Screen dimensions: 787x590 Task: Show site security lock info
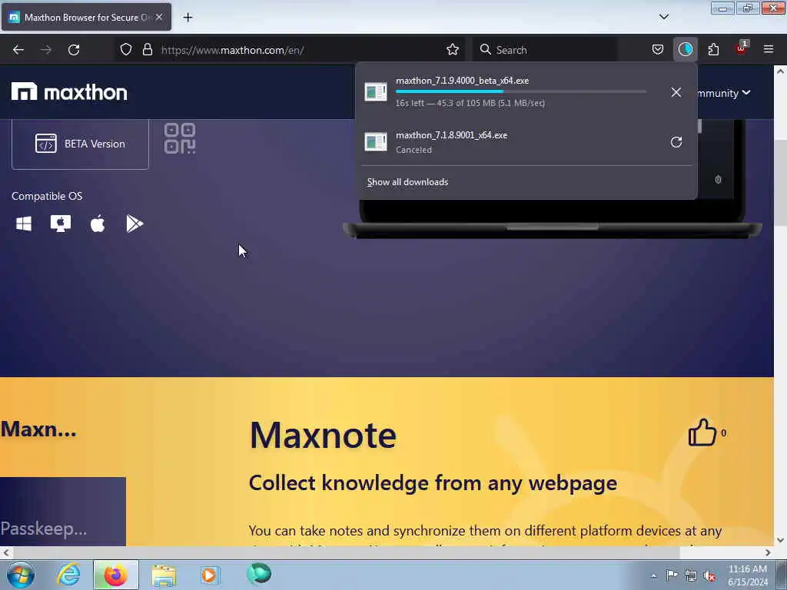pyautogui.click(x=147, y=49)
